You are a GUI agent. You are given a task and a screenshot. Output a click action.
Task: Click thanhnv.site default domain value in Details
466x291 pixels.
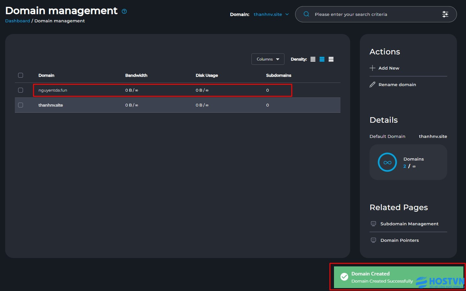(x=433, y=136)
